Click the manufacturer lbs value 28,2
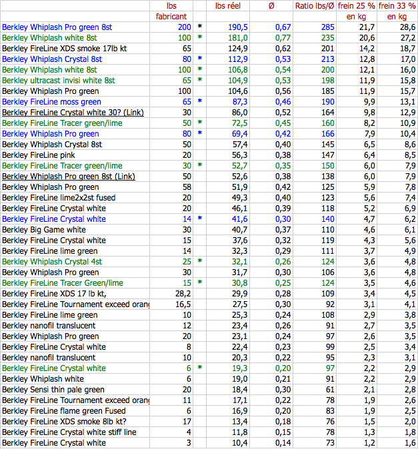 tap(183, 294)
